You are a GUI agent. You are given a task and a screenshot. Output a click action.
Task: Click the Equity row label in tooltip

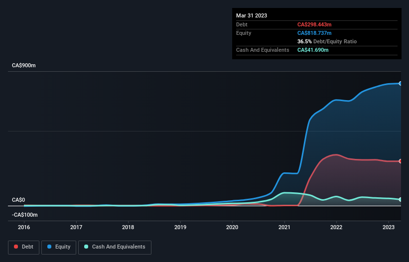pos(244,33)
